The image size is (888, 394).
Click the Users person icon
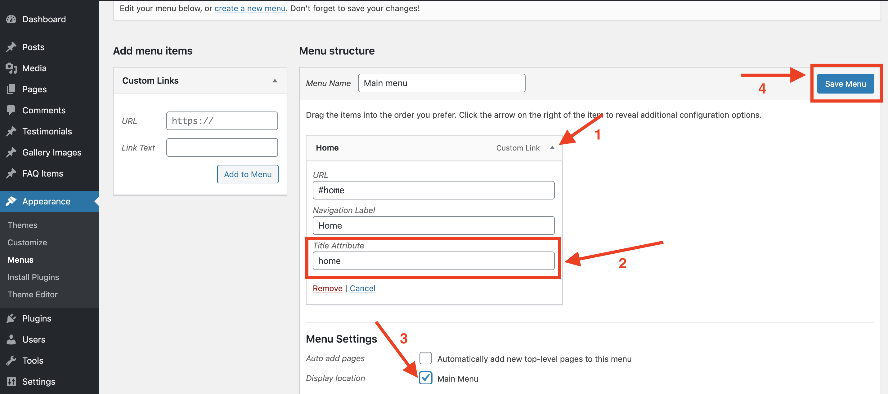click(11, 339)
